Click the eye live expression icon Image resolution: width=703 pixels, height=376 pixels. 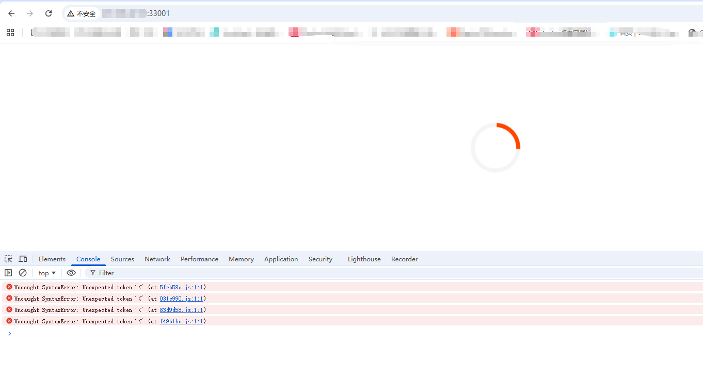pyautogui.click(x=71, y=273)
